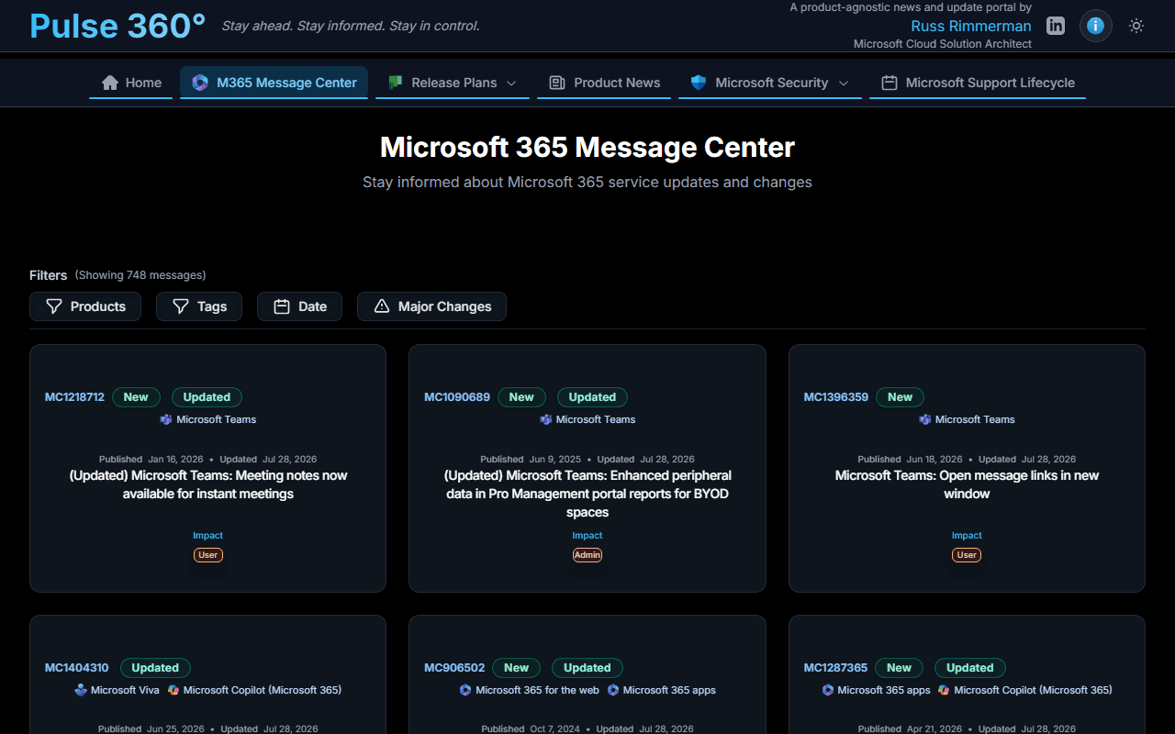Click the funnel icon in Products filter
1175x734 pixels.
pos(54,306)
